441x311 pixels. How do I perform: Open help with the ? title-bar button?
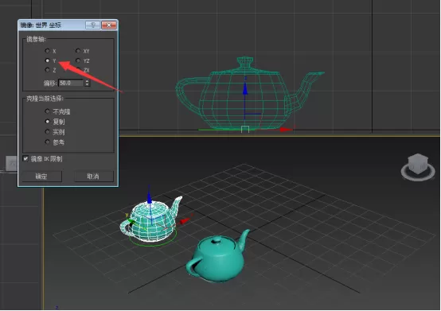pyautogui.click(x=93, y=25)
